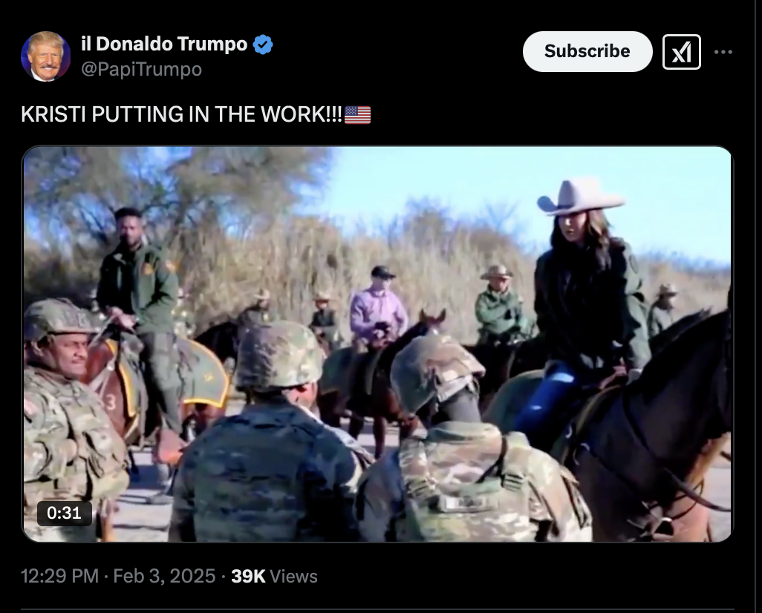This screenshot has height=613, width=762.
Task: Click the number 3 on brown horse
Action: (x=111, y=401)
